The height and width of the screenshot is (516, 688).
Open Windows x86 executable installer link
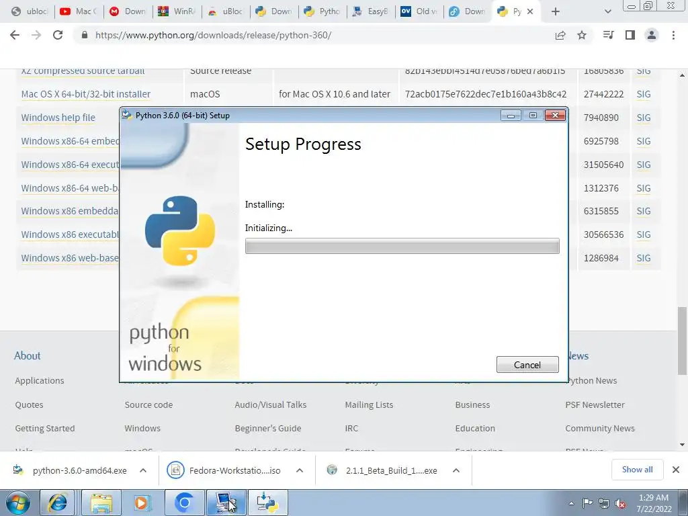coord(70,234)
